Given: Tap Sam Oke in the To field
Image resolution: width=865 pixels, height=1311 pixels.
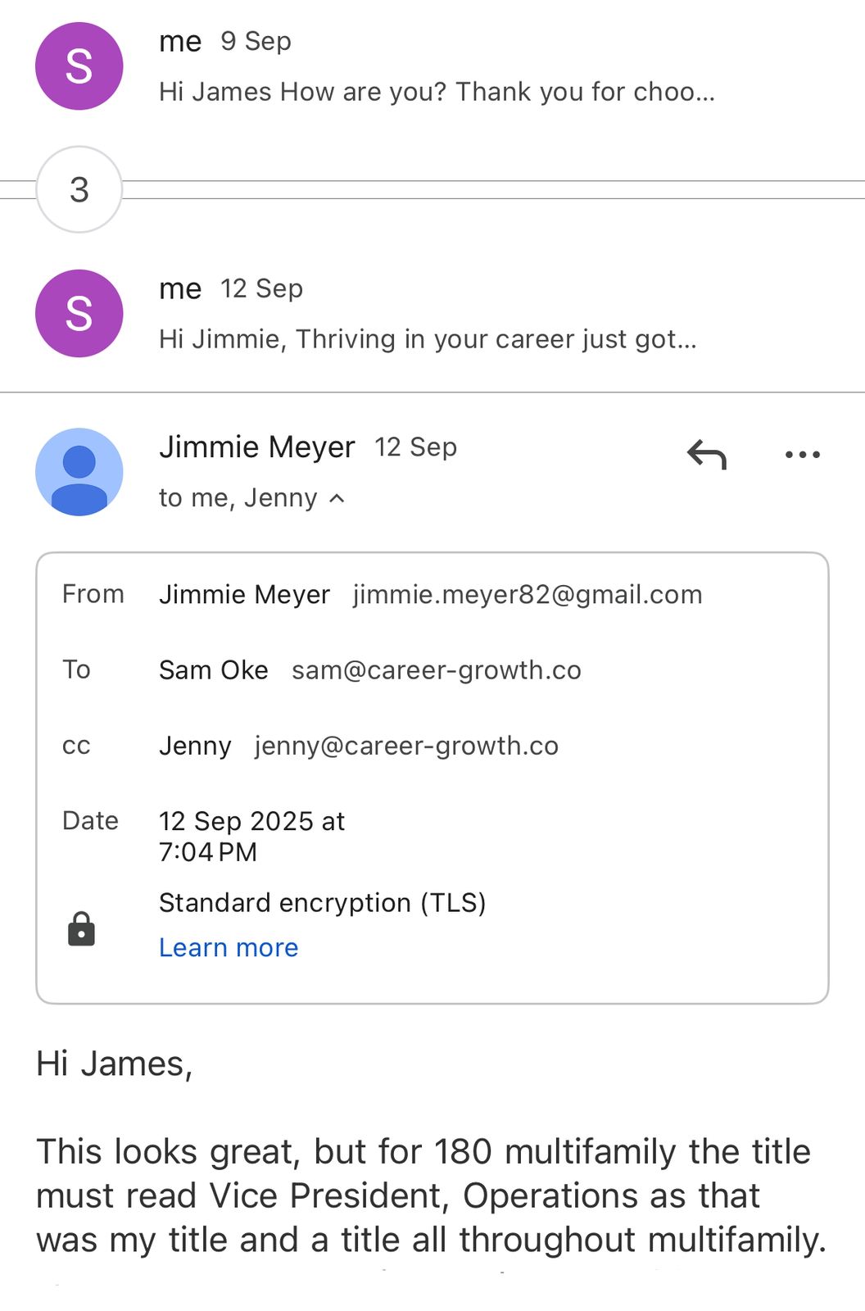Looking at the screenshot, I should pos(214,670).
